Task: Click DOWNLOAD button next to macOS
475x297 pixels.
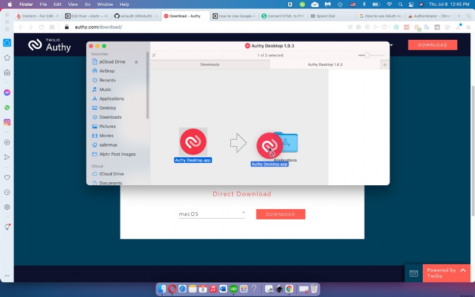Action: (280, 214)
